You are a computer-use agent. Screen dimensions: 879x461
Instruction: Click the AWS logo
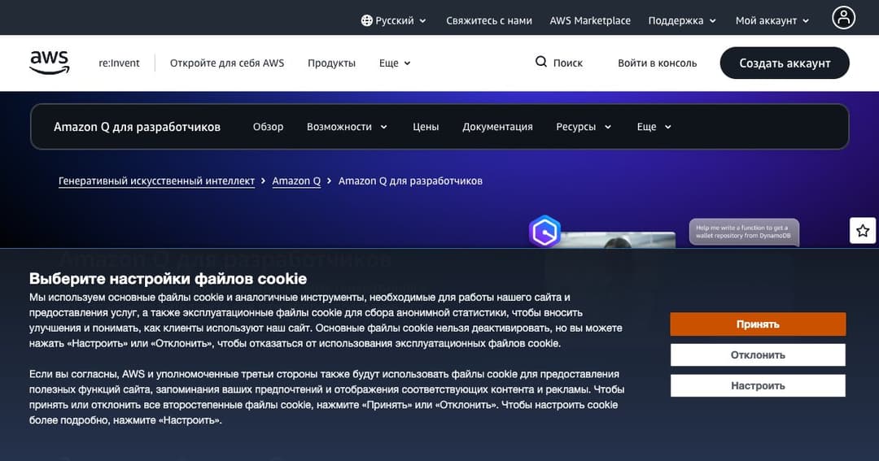(x=50, y=62)
